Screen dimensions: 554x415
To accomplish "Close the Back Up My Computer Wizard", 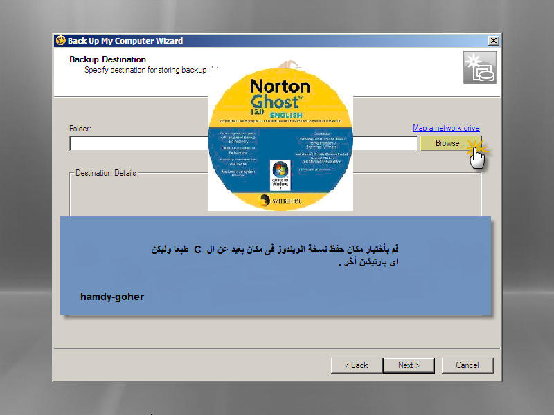I will (x=493, y=41).
